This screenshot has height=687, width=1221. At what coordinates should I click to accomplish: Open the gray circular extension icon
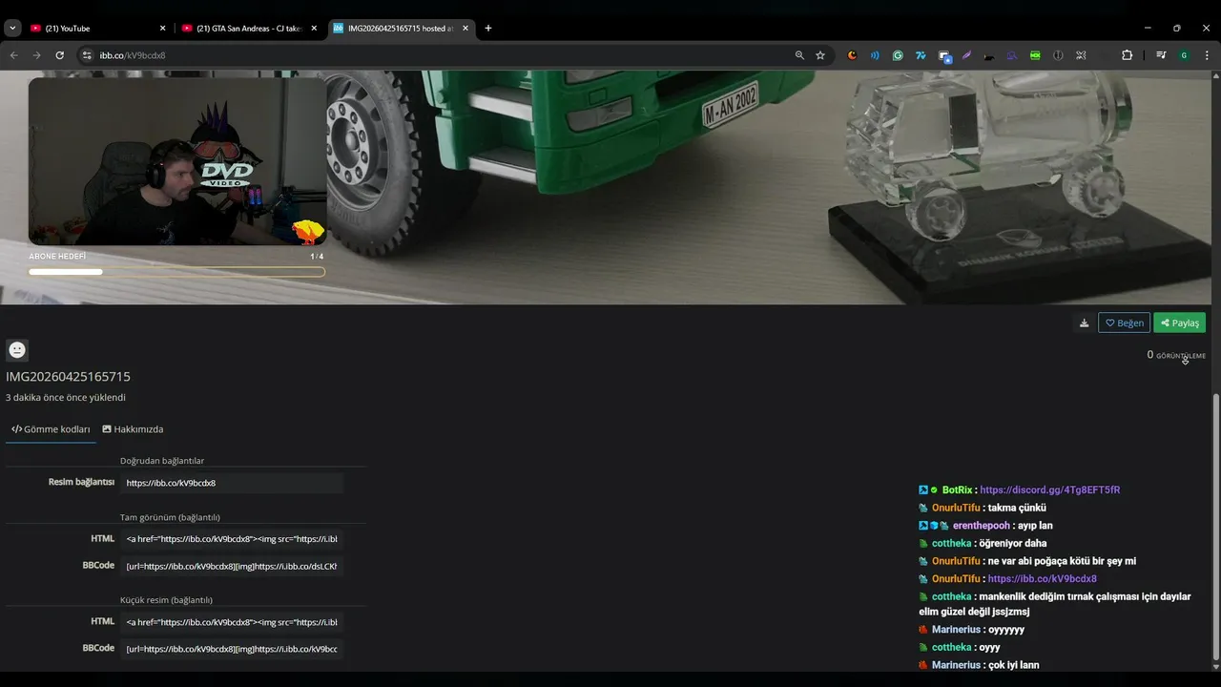tap(1058, 55)
